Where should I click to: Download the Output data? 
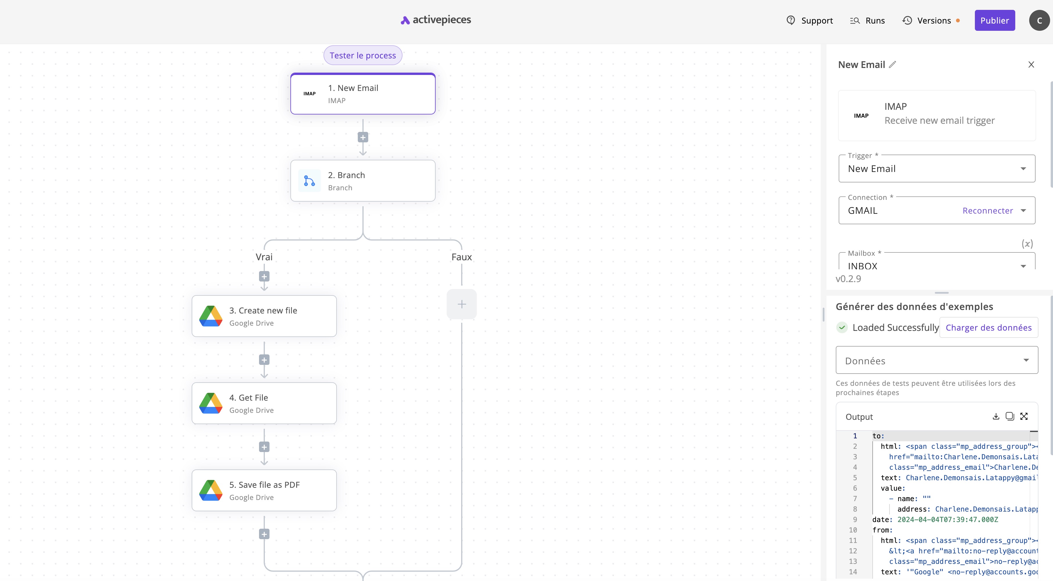pyautogui.click(x=996, y=416)
